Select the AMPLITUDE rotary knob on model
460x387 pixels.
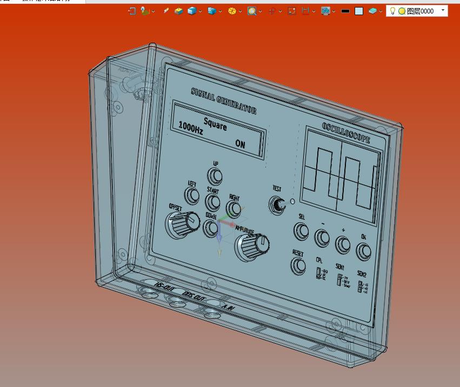click(x=252, y=247)
